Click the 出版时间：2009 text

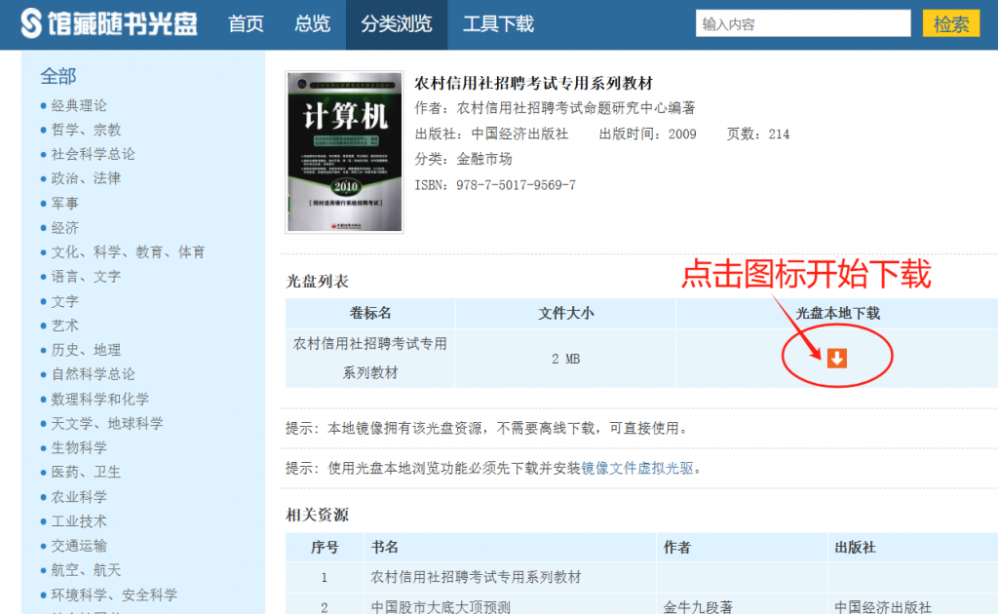click(648, 134)
